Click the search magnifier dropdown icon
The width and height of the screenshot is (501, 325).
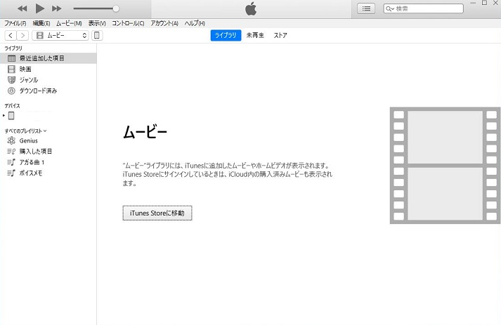point(389,8)
